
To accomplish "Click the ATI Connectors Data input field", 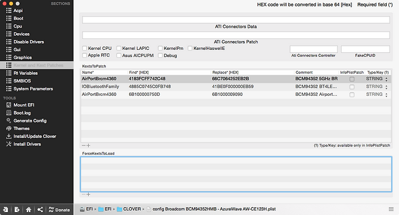I will (236, 20).
